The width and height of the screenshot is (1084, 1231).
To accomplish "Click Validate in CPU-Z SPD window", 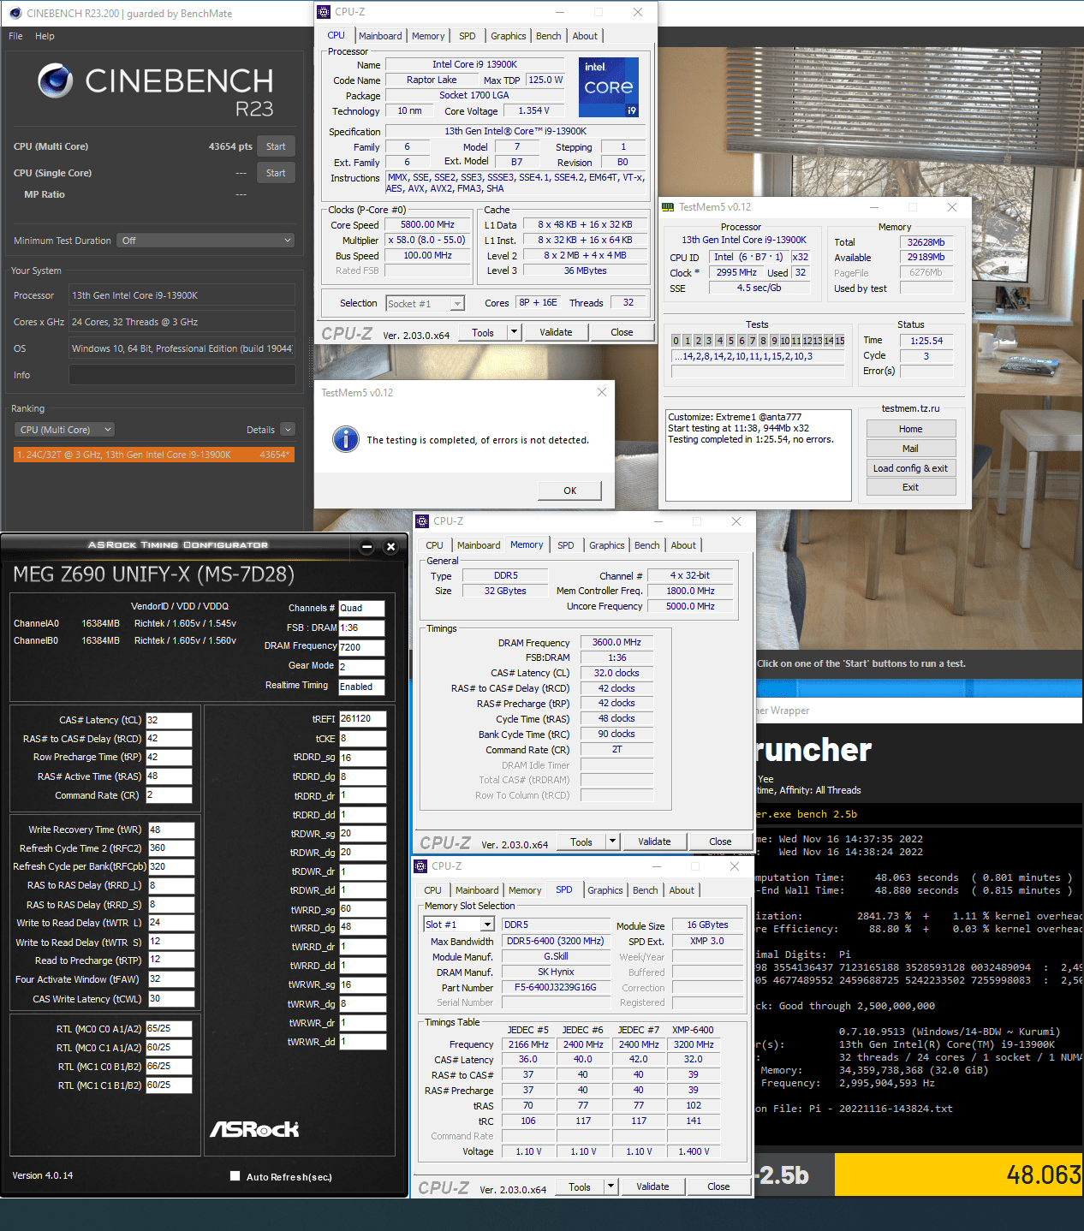I will pyautogui.click(x=652, y=1186).
